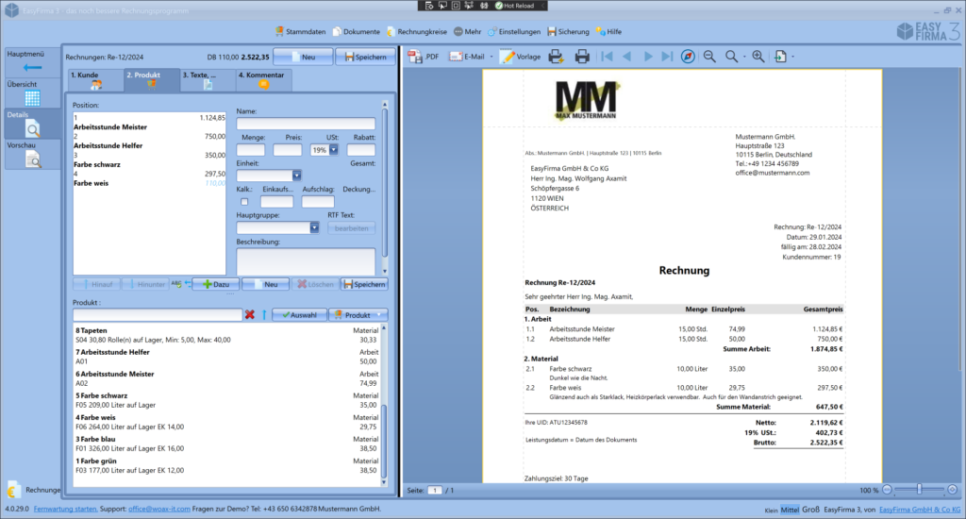Click the Dazu button to add position
Viewport: 966px width, 519px height.
214,284
